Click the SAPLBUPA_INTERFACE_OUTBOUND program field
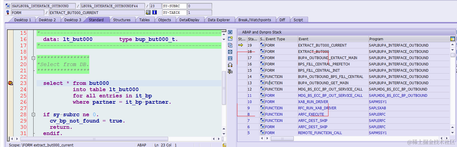The width and height of the screenshot is (457, 147). [x=44, y=6]
